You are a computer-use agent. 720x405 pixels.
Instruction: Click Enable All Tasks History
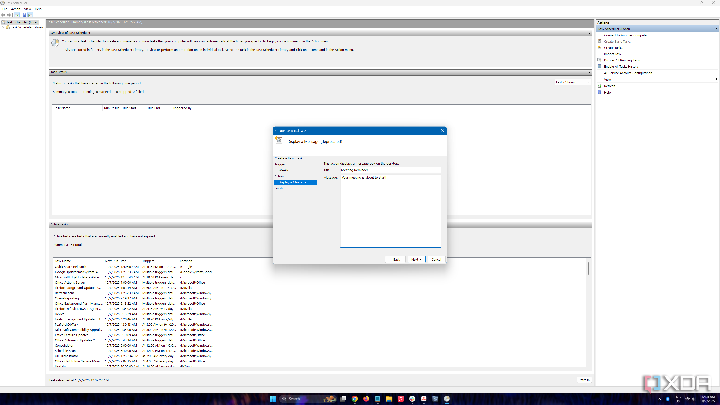[621, 66]
